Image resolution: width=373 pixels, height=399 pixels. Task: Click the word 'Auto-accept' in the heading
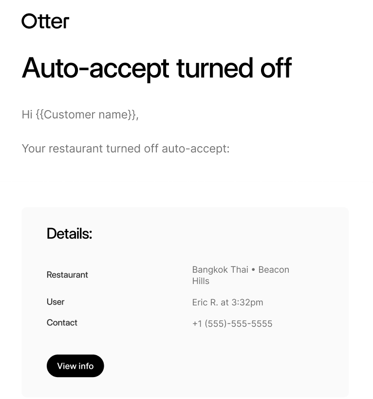tap(95, 69)
